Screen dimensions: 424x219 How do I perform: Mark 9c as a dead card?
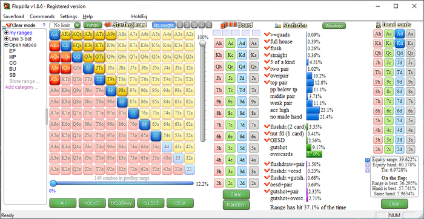[389, 82]
